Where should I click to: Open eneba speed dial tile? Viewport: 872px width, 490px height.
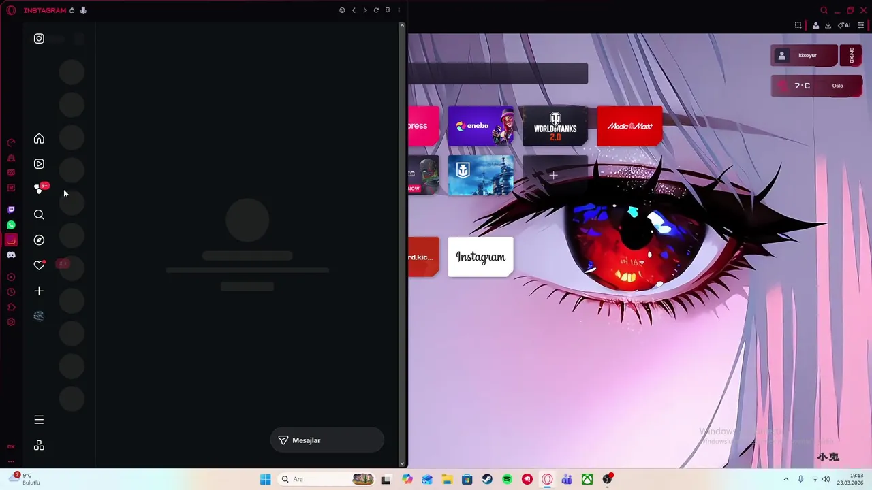(x=481, y=126)
